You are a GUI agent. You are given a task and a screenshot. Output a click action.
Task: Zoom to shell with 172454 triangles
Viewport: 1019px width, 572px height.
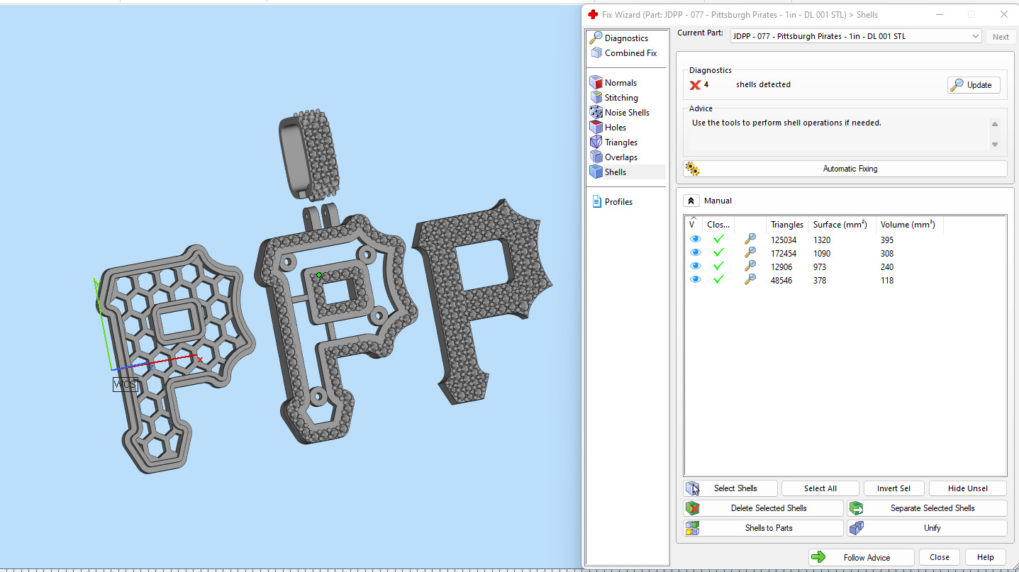(x=750, y=253)
